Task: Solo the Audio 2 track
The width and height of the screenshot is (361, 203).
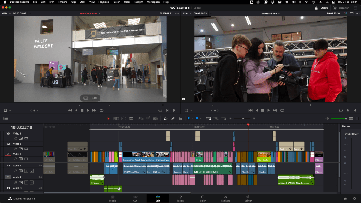Action: click(26, 182)
